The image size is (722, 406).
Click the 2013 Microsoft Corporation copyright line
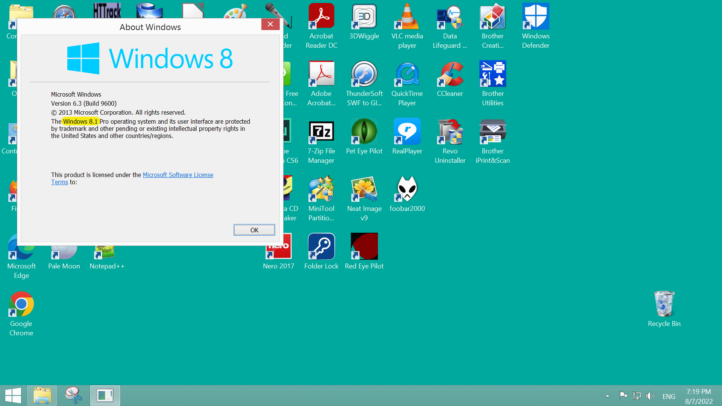point(118,112)
